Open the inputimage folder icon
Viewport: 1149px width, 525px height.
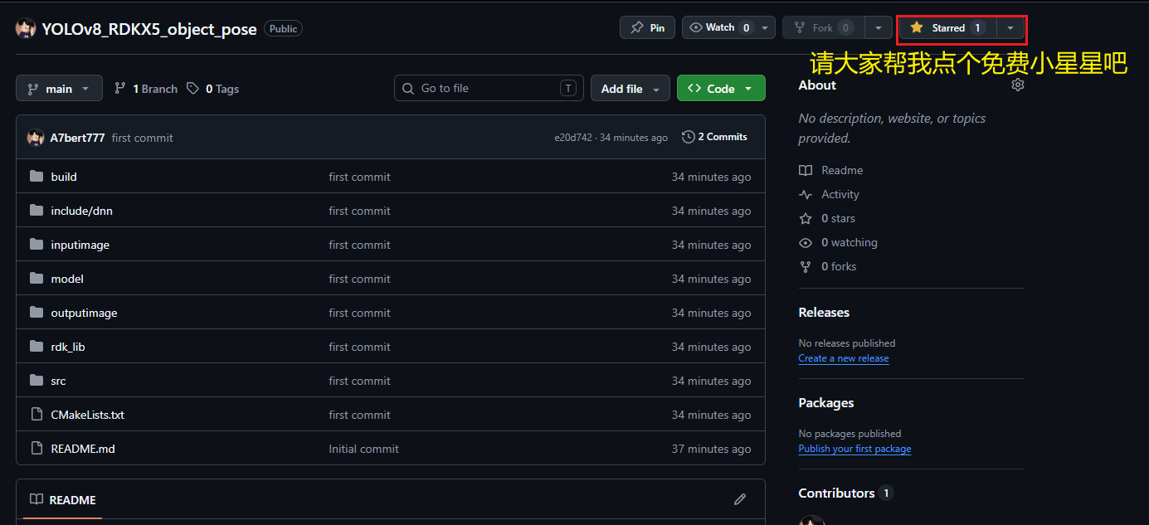click(37, 245)
